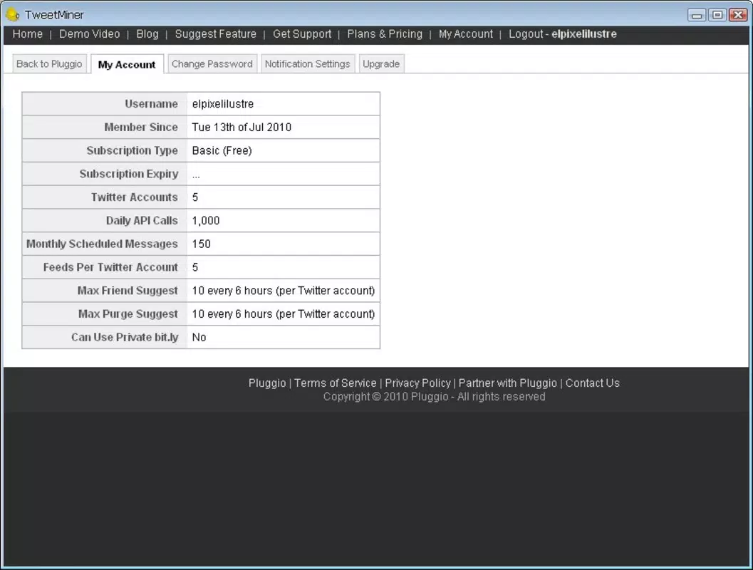This screenshot has width=753, height=570.
Task: Go to Home in the top navigation
Action: pos(27,34)
